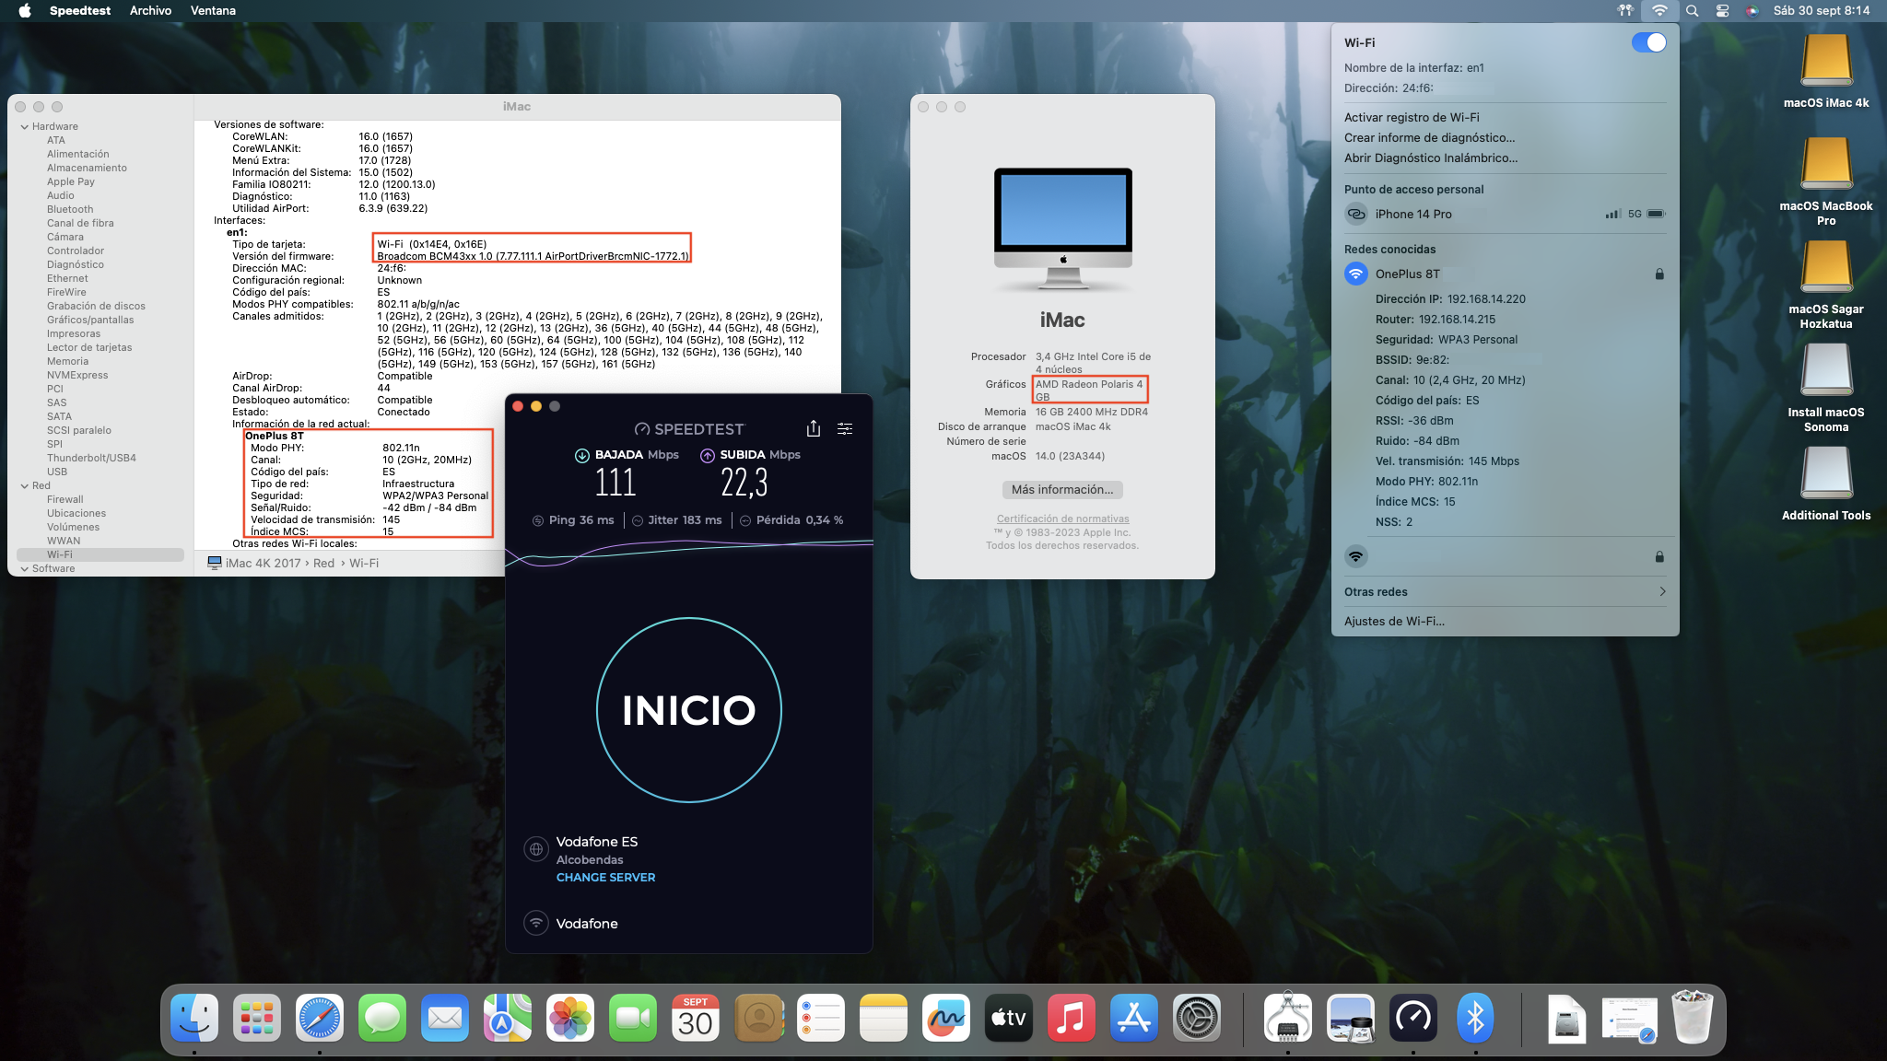Open the Trash in the dock
The height and width of the screenshot is (1061, 1887).
(x=1693, y=1018)
